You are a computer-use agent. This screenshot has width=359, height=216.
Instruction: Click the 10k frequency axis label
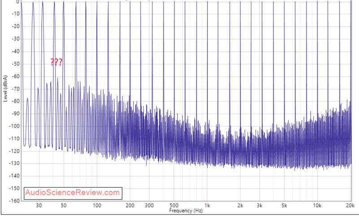(317, 206)
